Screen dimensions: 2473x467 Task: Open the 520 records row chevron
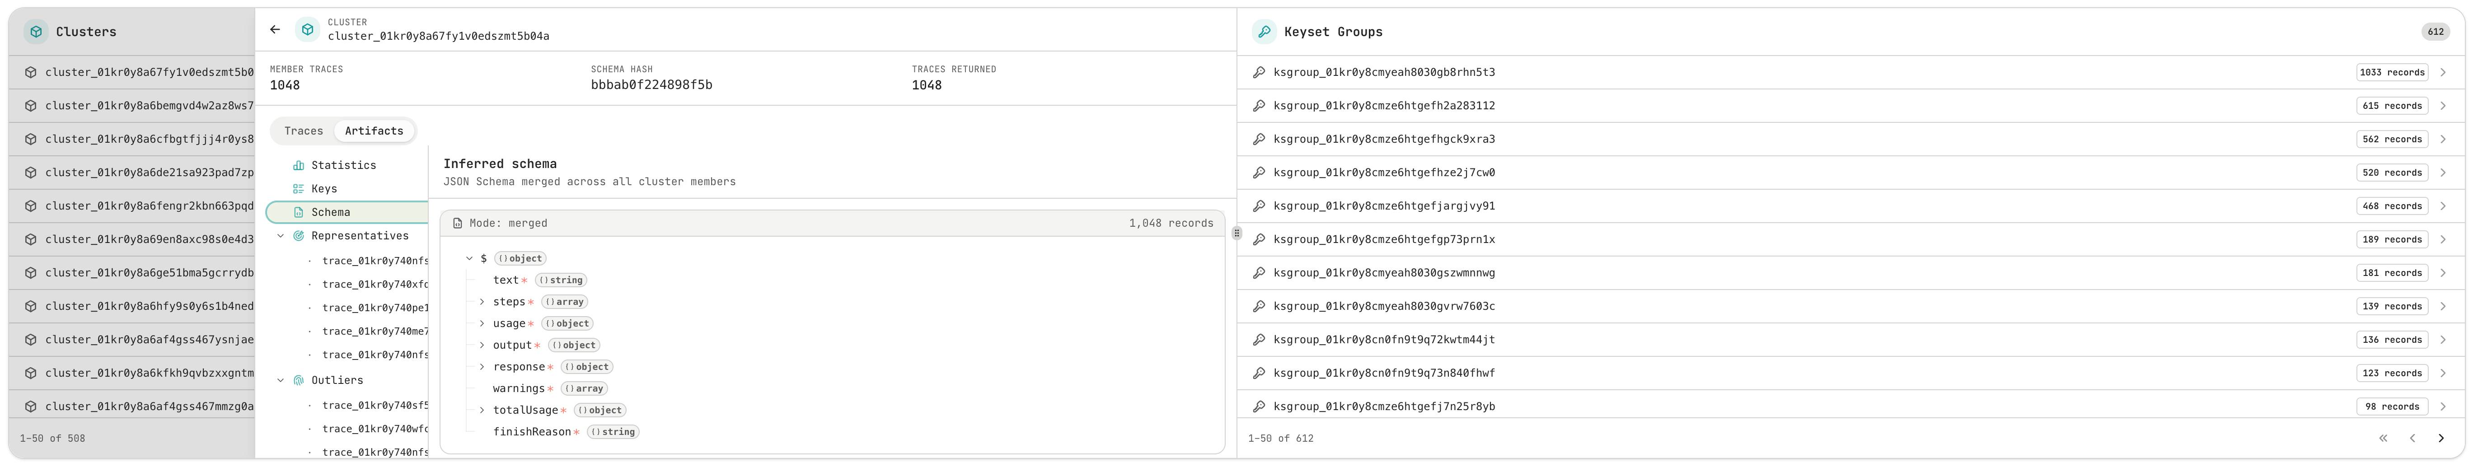click(2442, 173)
